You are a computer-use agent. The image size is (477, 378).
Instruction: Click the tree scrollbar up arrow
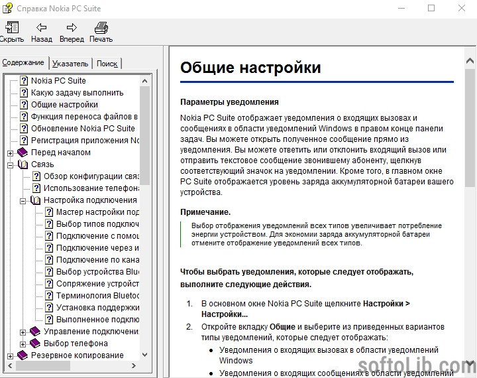(x=145, y=81)
